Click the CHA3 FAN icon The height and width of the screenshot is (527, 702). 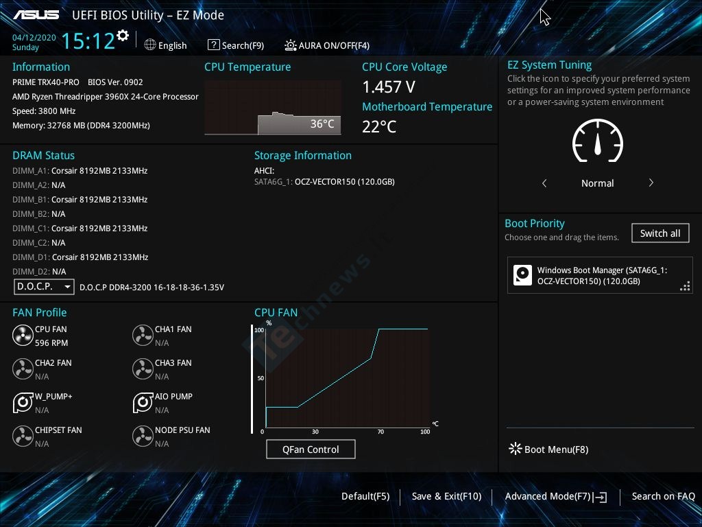pyautogui.click(x=143, y=368)
